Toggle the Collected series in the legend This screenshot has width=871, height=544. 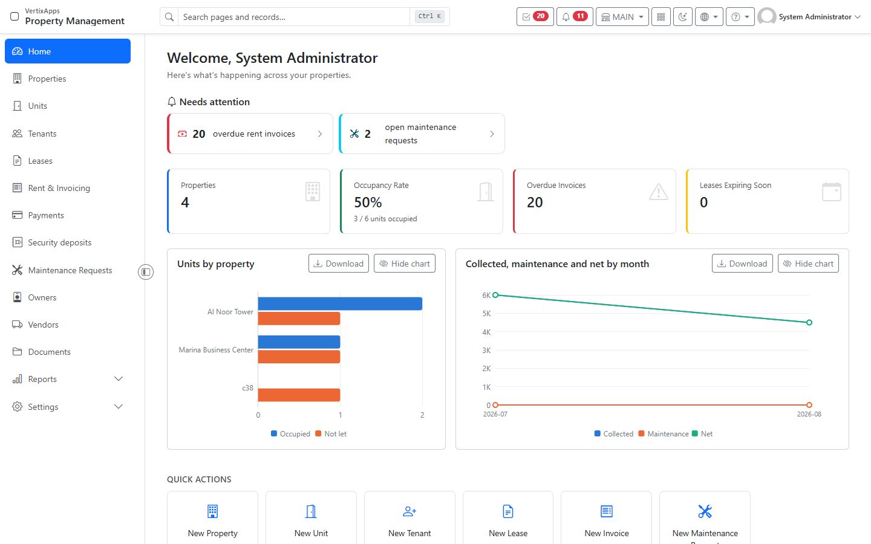[x=614, y=434]
